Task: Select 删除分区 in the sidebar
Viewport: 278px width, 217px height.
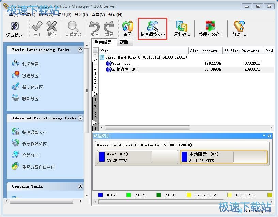Action: [x=25, y=99]
